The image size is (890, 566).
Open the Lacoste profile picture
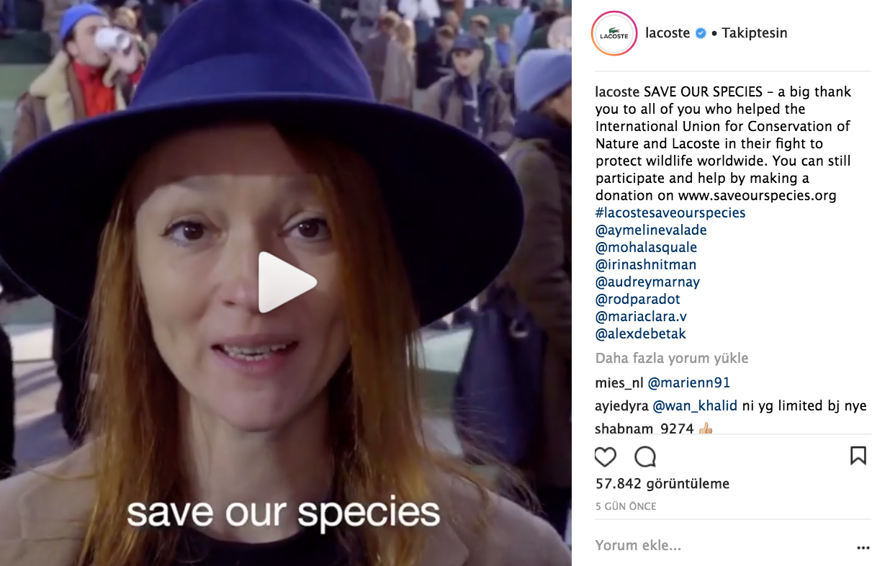614,33
